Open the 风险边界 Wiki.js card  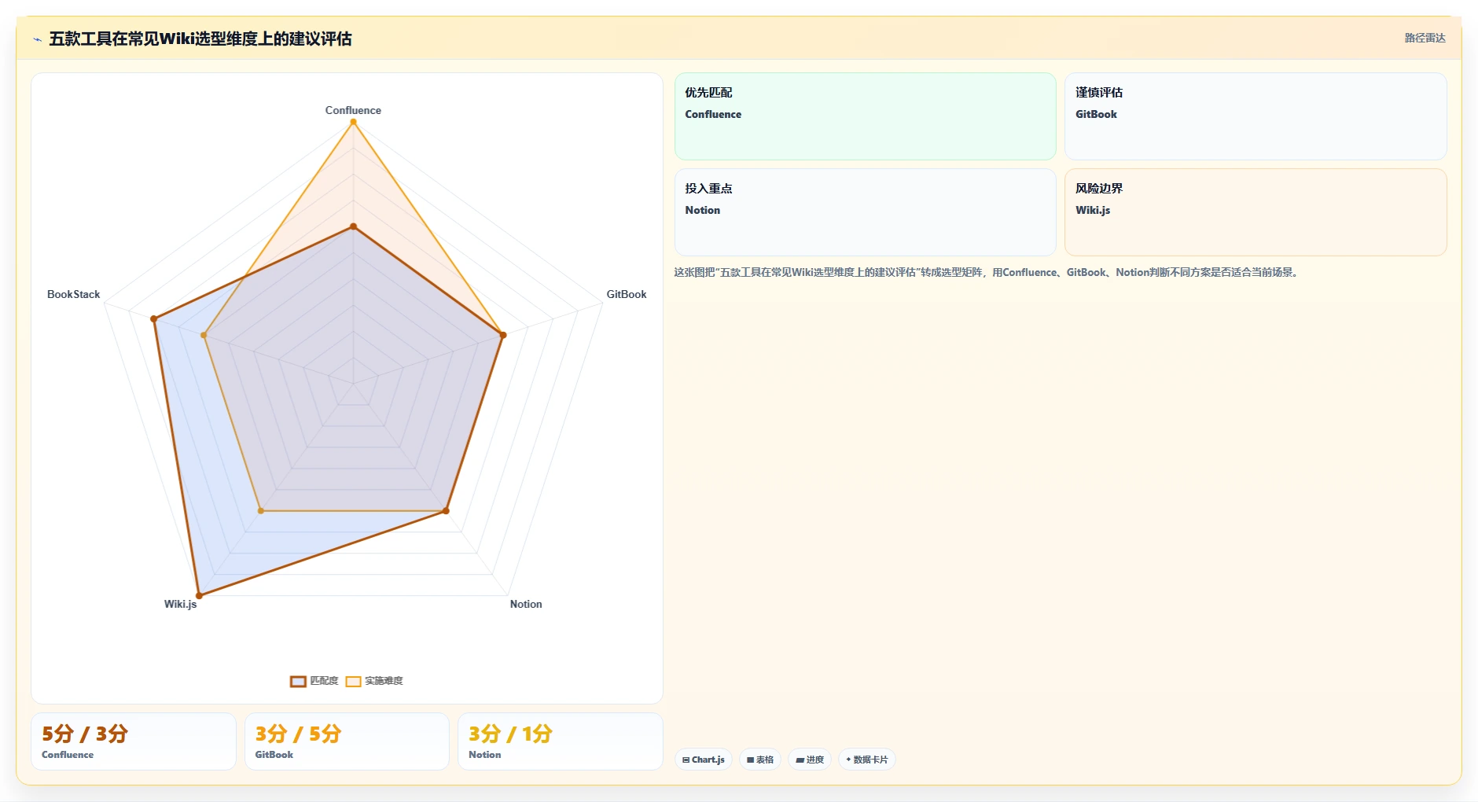click(1256, 212)
